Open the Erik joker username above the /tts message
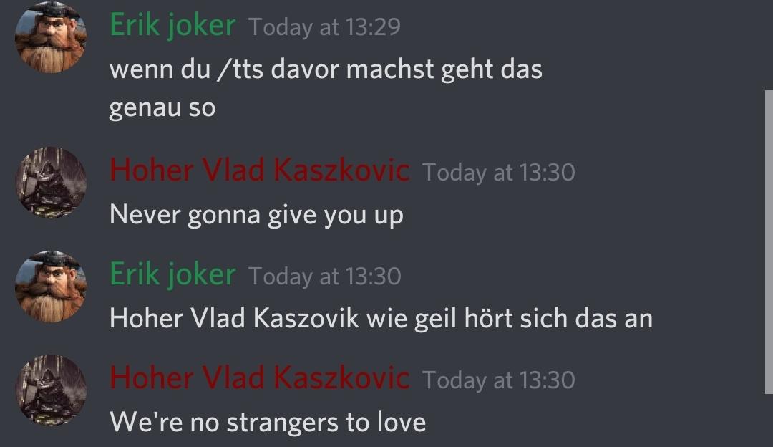 (x=172, y=25)
